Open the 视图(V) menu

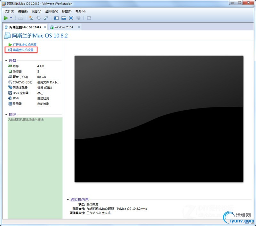point(36,12)
